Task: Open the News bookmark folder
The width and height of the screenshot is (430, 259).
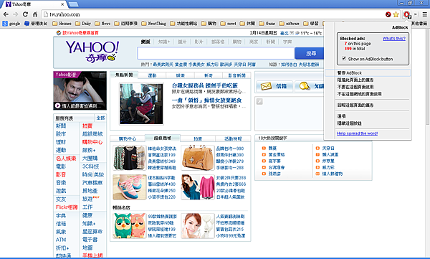Action: 102,24
